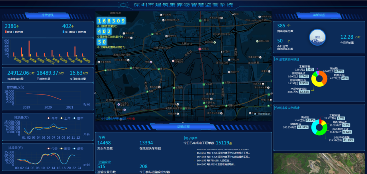Click the 515 运输企业总数 value
The image size is (367, 174).
pyautogui.click(x=101, y=167)
